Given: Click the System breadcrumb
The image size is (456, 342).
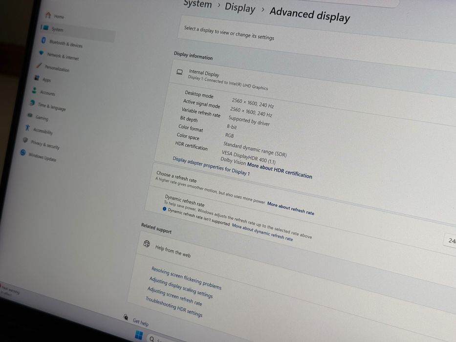Looking at the screenshot, I should pyautogui.click(x=198, y=4).
